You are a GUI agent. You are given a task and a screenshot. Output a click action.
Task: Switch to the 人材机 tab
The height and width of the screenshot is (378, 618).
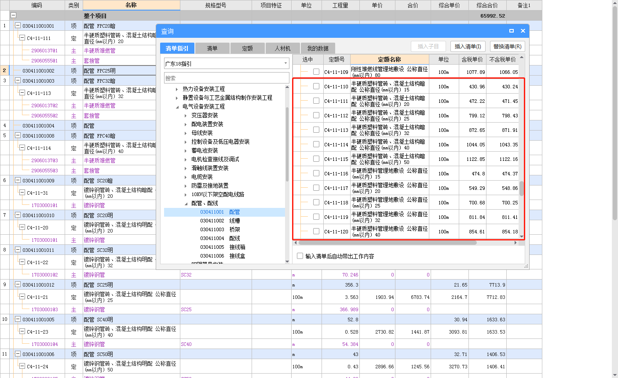[x=282, y=48]
